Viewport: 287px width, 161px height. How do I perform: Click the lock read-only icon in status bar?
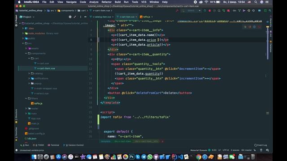(x=255, y=150)
